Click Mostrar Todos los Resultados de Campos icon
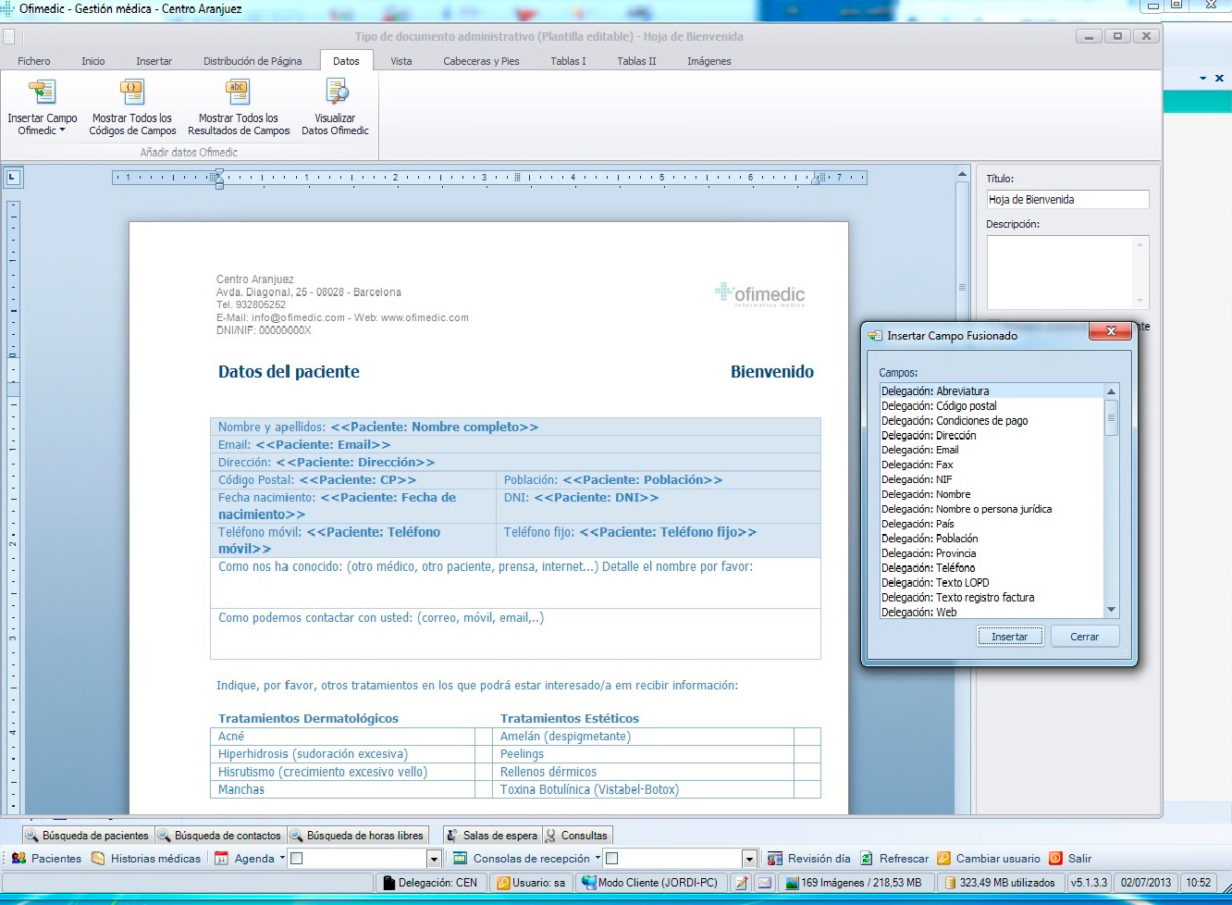Image resolution: width=1232 pixels, height=905 pixels. click(238, 93)
